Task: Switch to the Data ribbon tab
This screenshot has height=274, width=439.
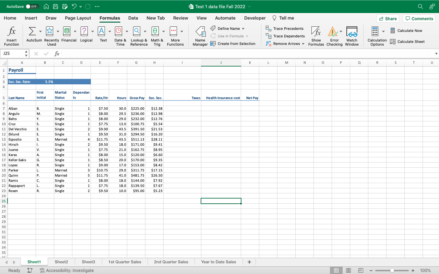Action: 133,18
